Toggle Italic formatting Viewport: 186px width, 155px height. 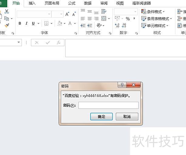(26, 23)
